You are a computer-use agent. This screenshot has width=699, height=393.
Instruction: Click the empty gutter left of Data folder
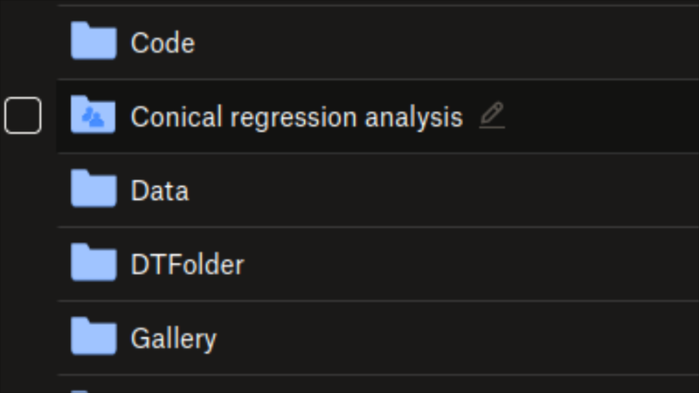coord(26,190)
